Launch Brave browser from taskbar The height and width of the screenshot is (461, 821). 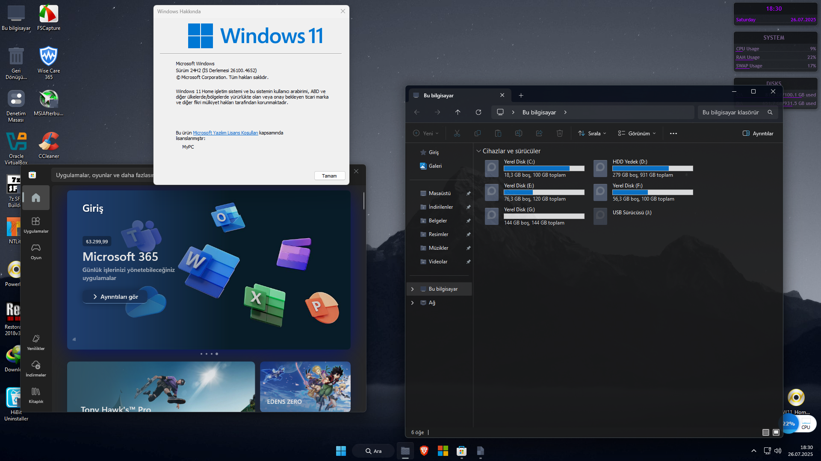click(x=424, y=451)
